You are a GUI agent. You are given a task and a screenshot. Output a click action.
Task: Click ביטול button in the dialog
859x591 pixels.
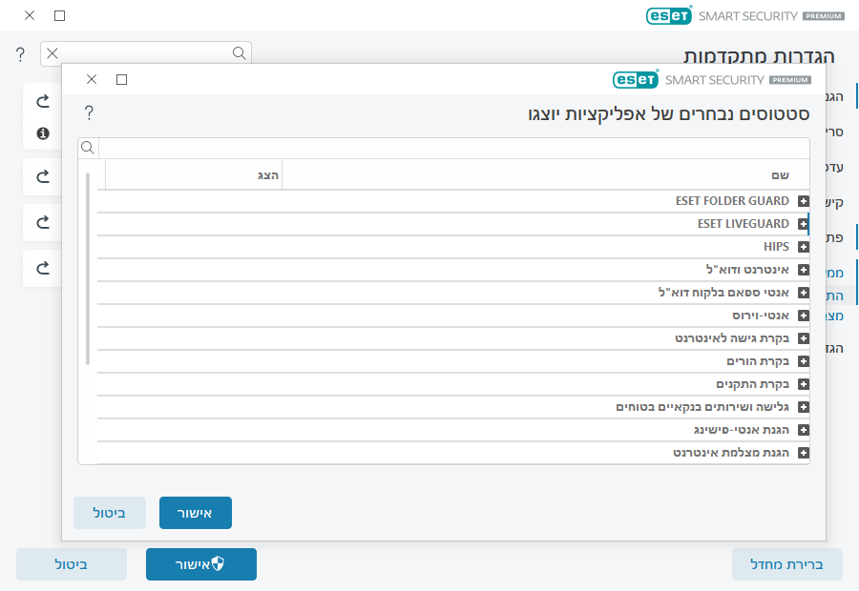coord(110,513)
